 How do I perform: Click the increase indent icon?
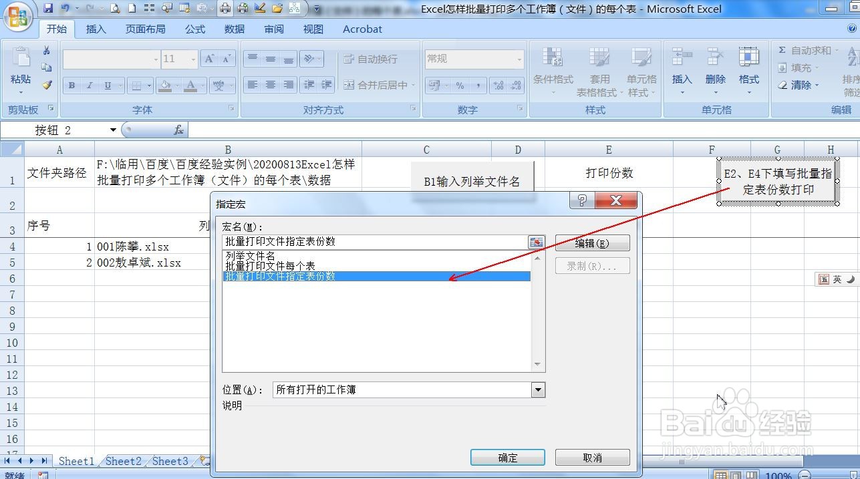point(326,85)
